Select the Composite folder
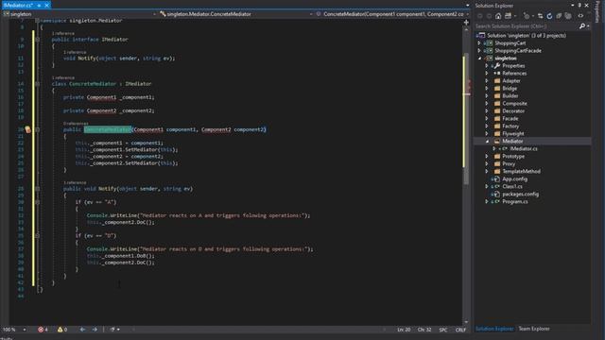This screenshot has height=340, width=605. point(514,103)
